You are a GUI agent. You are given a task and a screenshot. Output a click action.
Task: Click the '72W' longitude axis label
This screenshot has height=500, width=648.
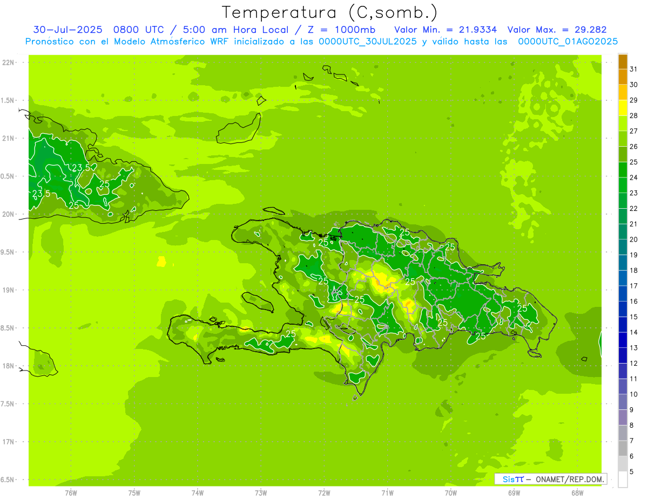pos(324,492)
